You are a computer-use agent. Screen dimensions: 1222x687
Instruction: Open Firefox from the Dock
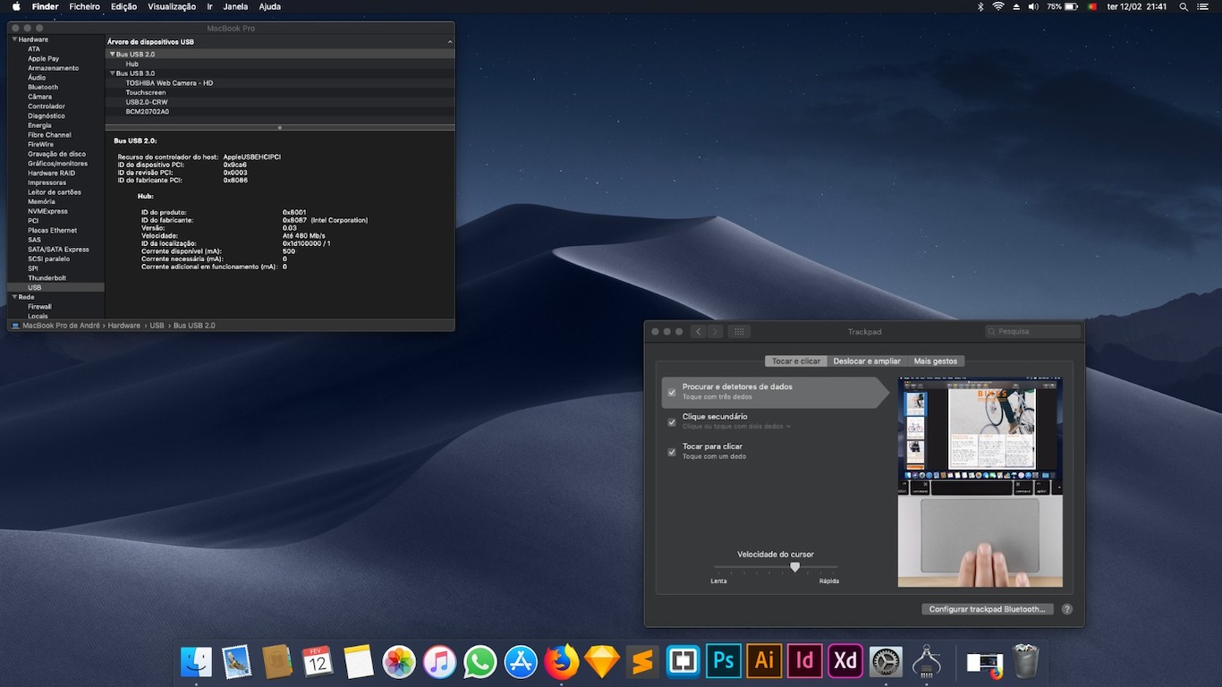point(562,662)
